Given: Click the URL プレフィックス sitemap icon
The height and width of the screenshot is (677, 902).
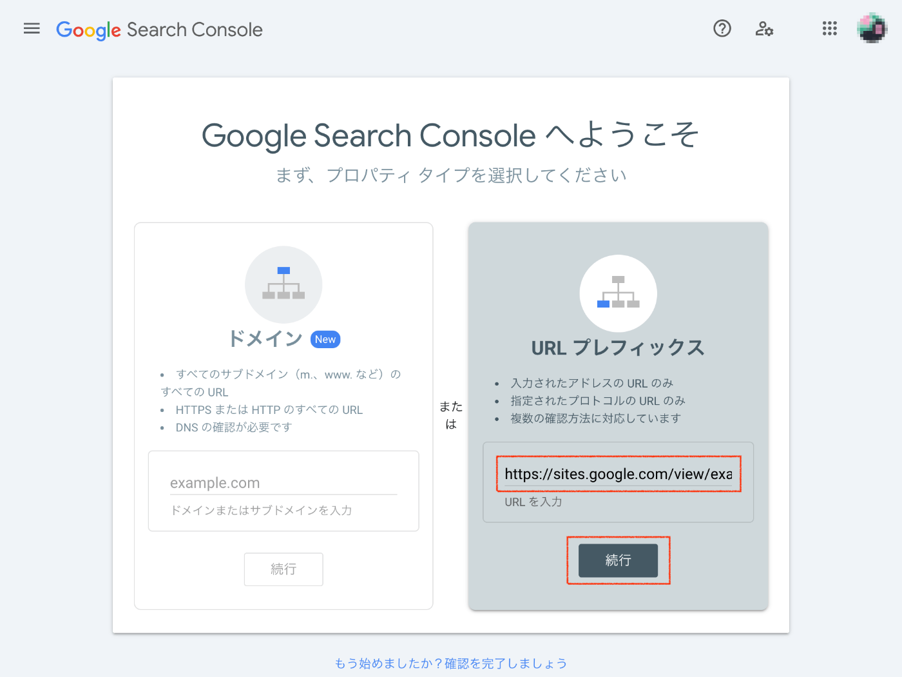Looking at the screenshot, I should [x=619, y=293].
